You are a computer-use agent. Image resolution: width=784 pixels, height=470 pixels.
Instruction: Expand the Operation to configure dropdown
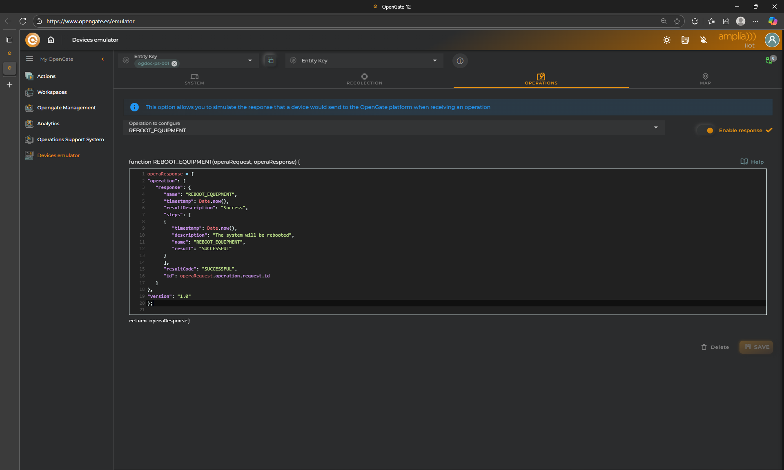click(x=656, y=127)
